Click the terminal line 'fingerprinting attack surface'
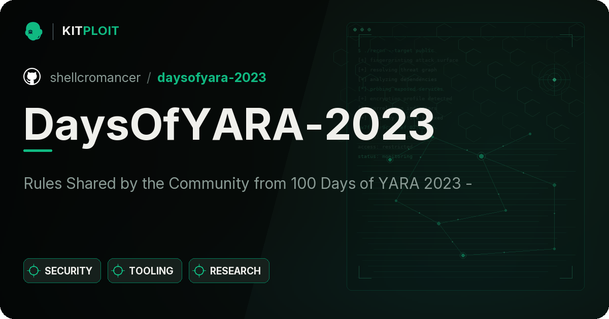 [408, 60]
